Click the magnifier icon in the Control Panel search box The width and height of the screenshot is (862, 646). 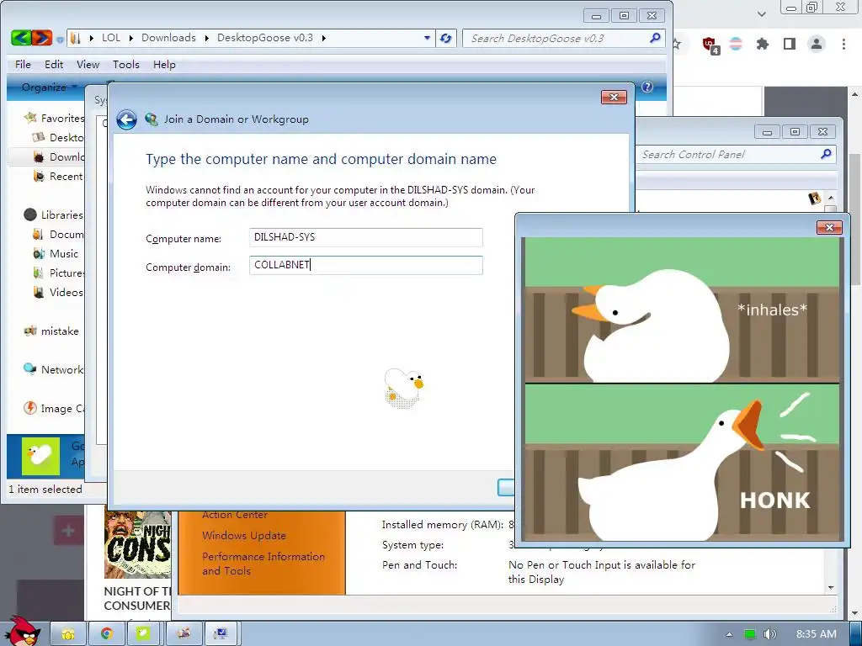point(826,155)
